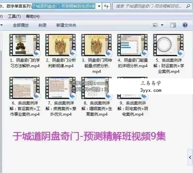Screen dimensions: 193x173
Task: Open the 工具(T) menu
Action: (14, 16)
